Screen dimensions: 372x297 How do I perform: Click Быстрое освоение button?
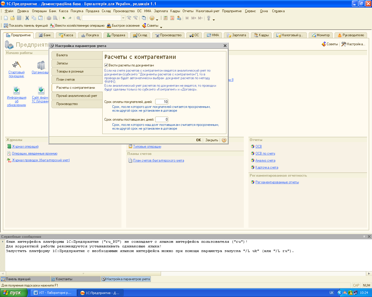pos(123,26)
